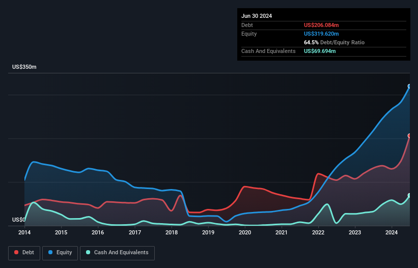Viewport: 418px width, 268px height.
Task: Click the Equity row label in tooltip
Action: pos(249,34)
